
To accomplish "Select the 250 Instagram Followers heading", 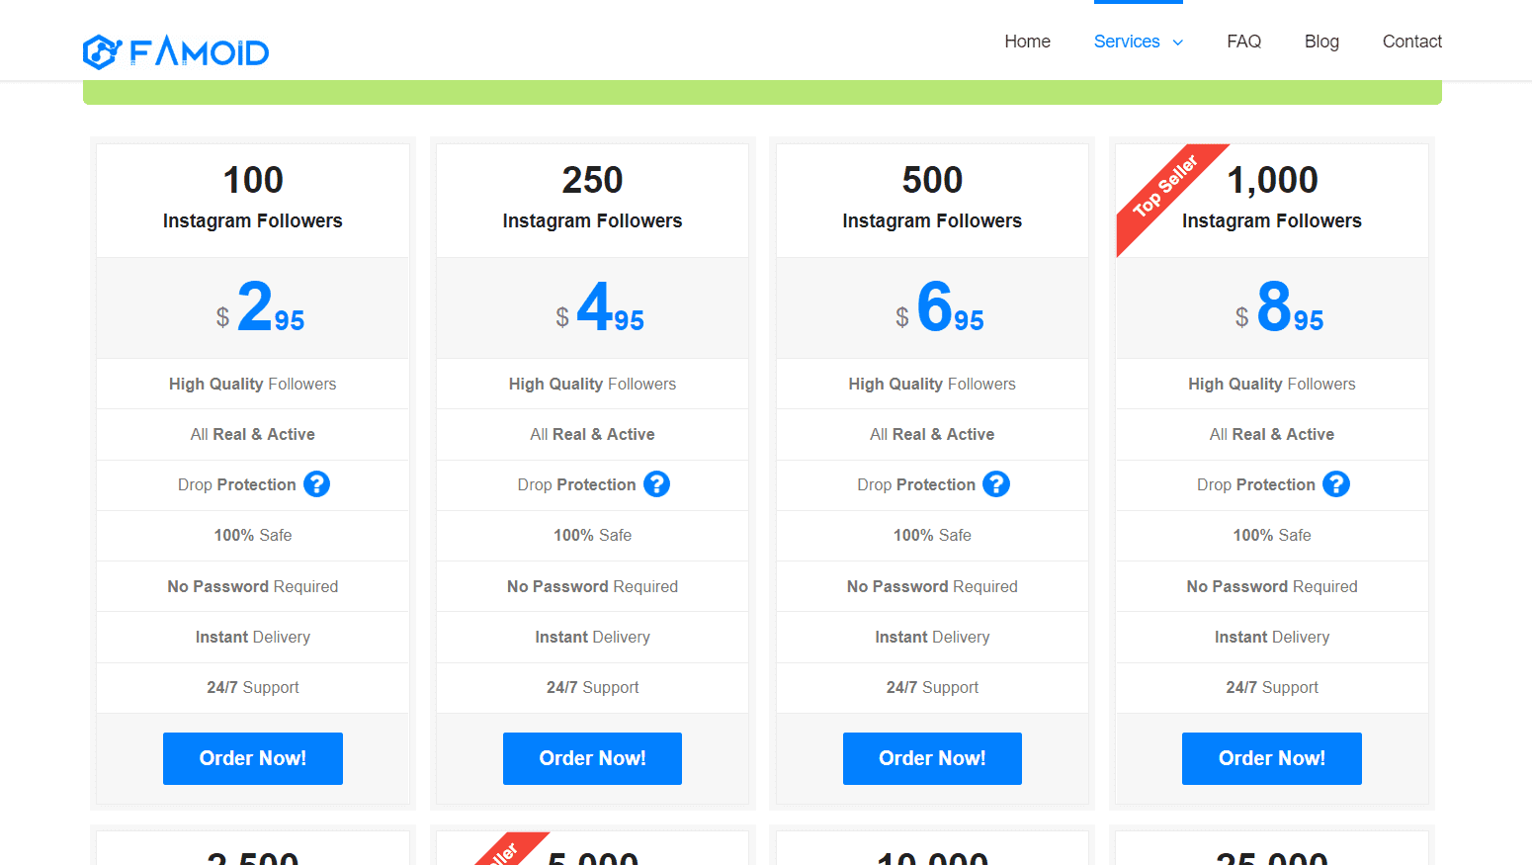I will pyautogui.click(x=593, y=197).
